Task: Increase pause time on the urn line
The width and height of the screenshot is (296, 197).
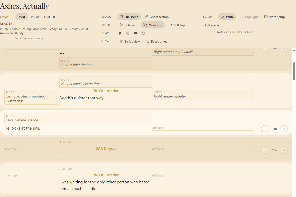Action: coord(284,129)
